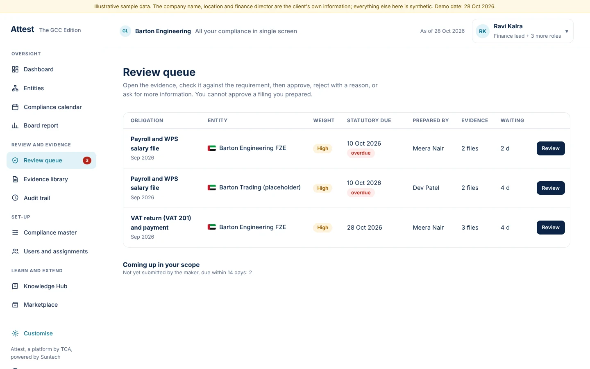Image resolution: width=590 pixels, height=369 pixels.
Task: Click the Marketplace store icon
Action: 15,305
